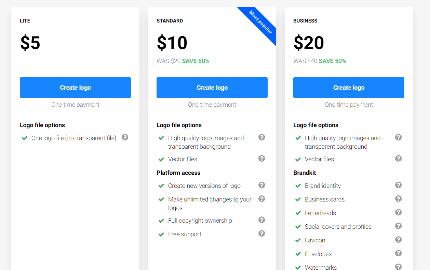Click help icon beside Business cards

tap(399, 199)
